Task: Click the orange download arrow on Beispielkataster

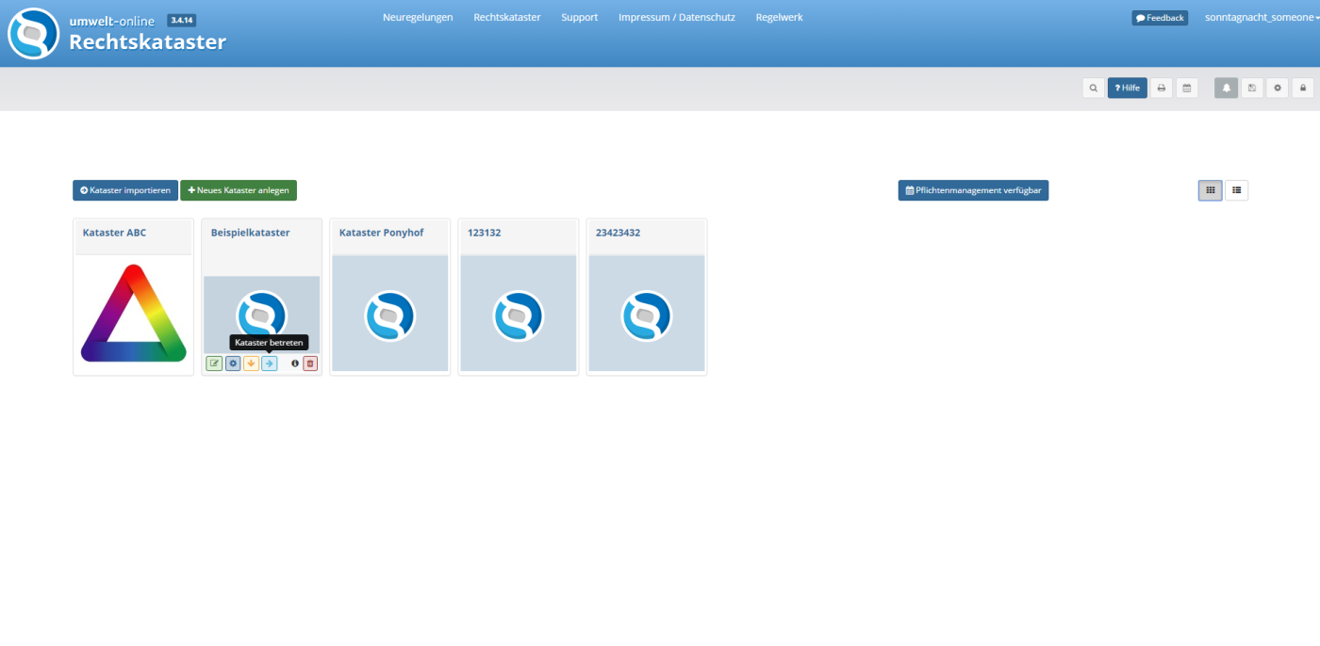Action: tap(251, 363)
